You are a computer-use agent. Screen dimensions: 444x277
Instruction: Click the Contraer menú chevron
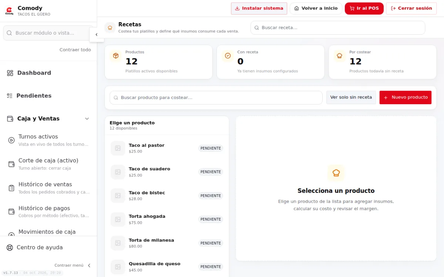[89, 266]
